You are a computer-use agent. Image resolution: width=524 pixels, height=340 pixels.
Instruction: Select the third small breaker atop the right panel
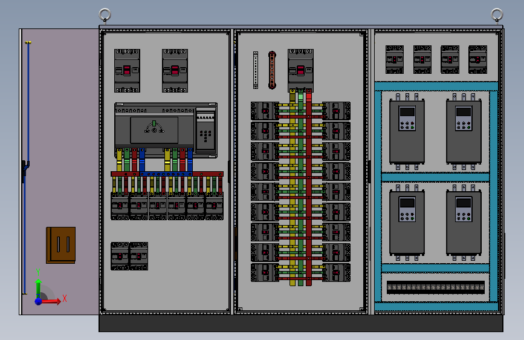coord(450,59)
